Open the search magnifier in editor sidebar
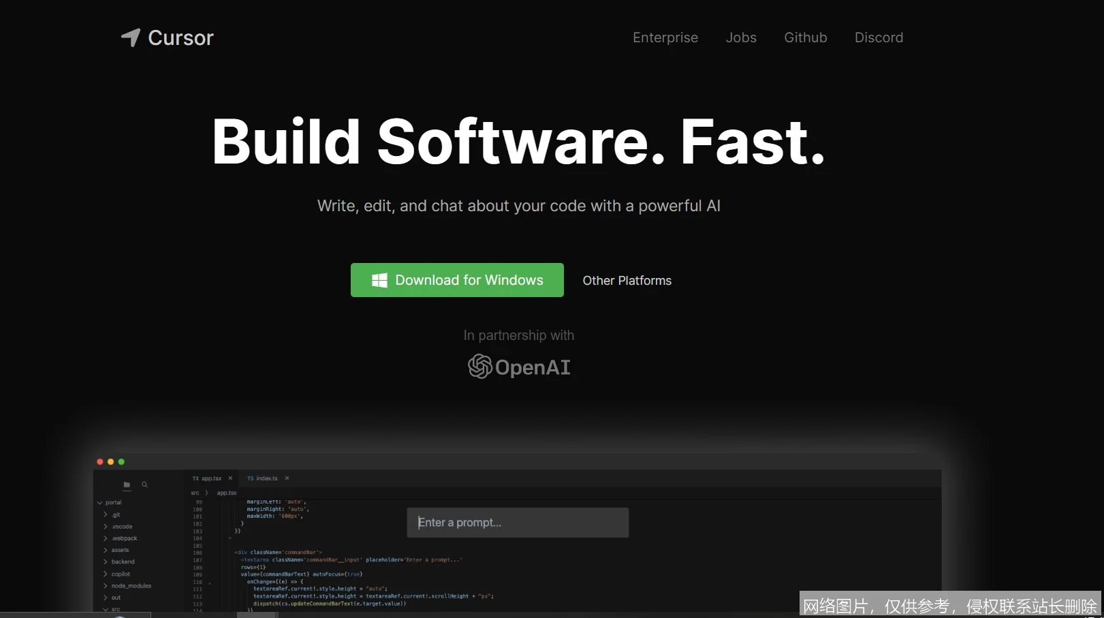 144,485
